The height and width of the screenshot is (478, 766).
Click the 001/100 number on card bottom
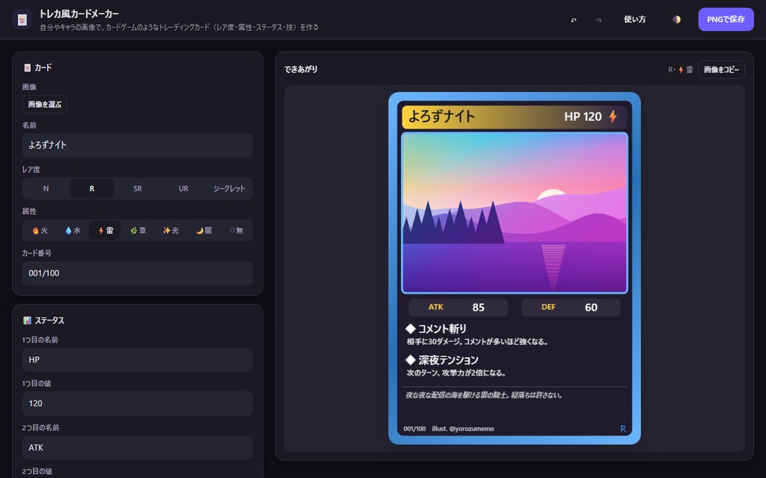tap(414, 429)
